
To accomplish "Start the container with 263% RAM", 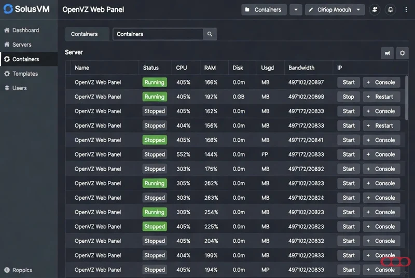I will point(349,198).
